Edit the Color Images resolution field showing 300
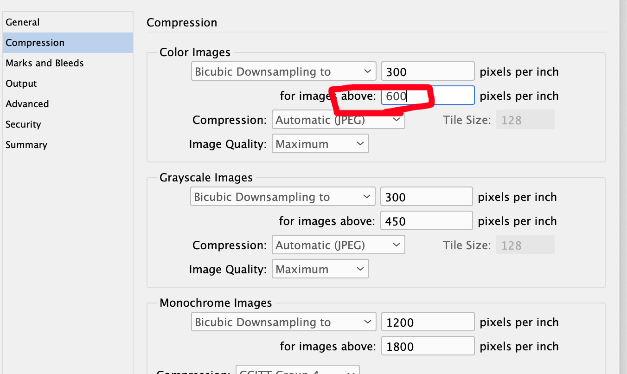The width and height of the screenshot is (627, 374). click(x=427, y=71)
